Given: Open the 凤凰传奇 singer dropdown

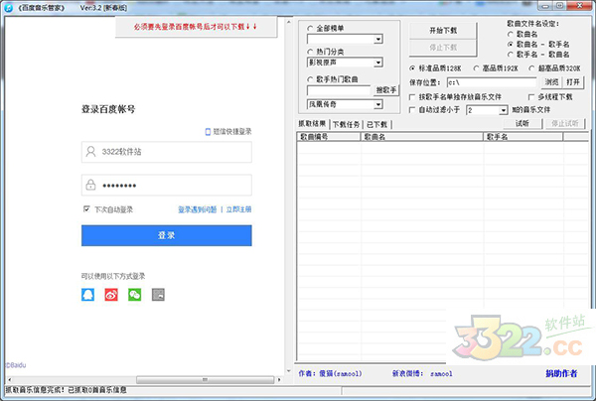Looking at the screenshot, I should coord(378,104).
